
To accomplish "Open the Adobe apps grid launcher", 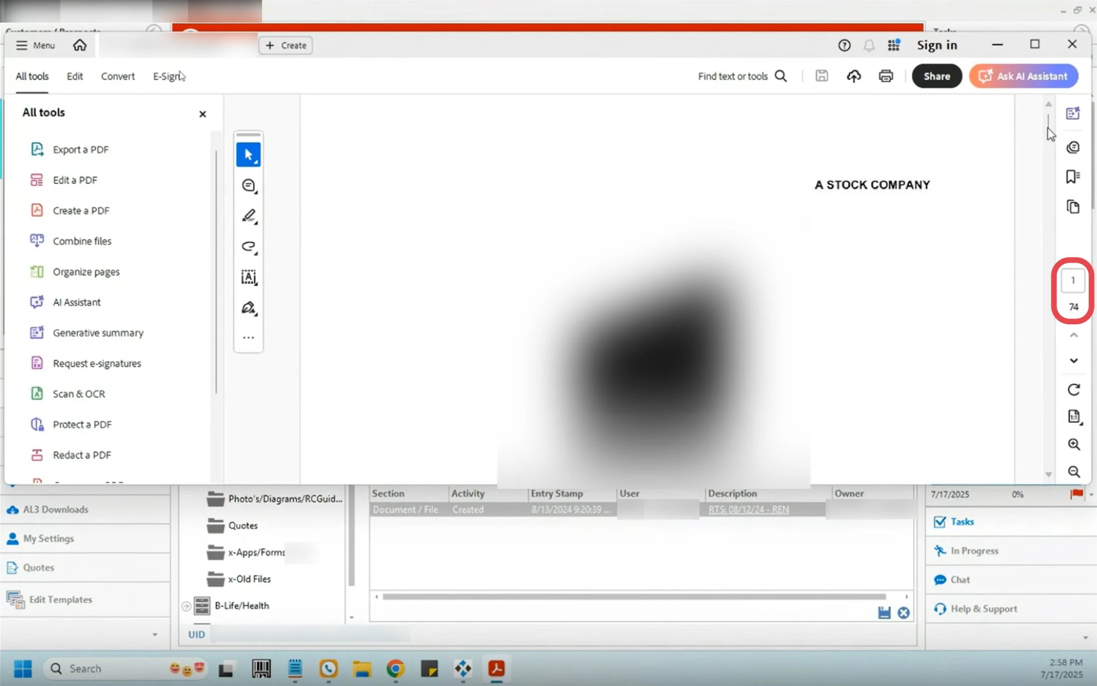I will [893, 45].
